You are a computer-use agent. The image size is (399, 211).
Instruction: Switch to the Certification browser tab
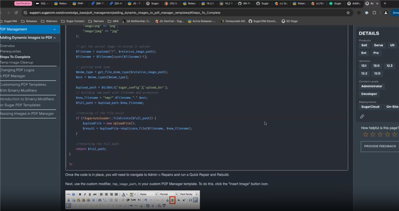(23, 3)
